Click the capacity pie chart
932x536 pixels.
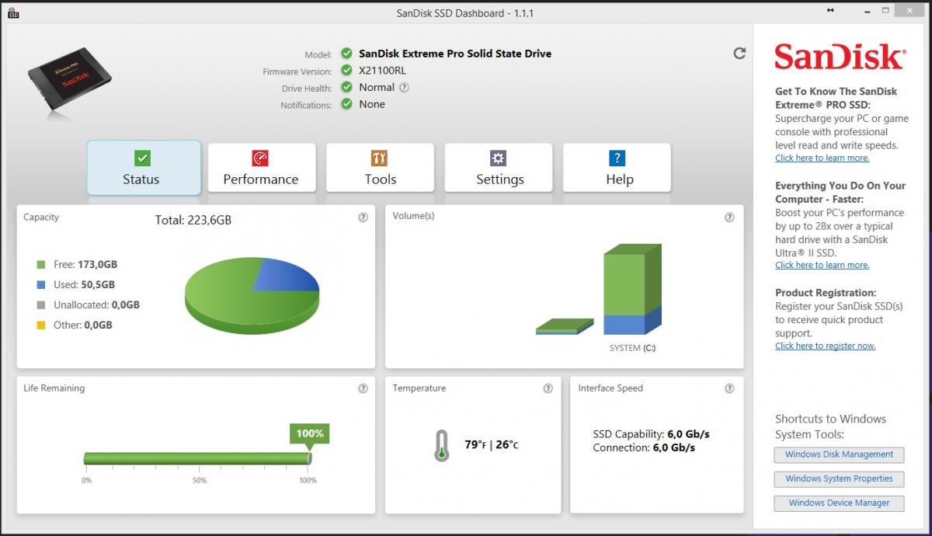point(252,297)
